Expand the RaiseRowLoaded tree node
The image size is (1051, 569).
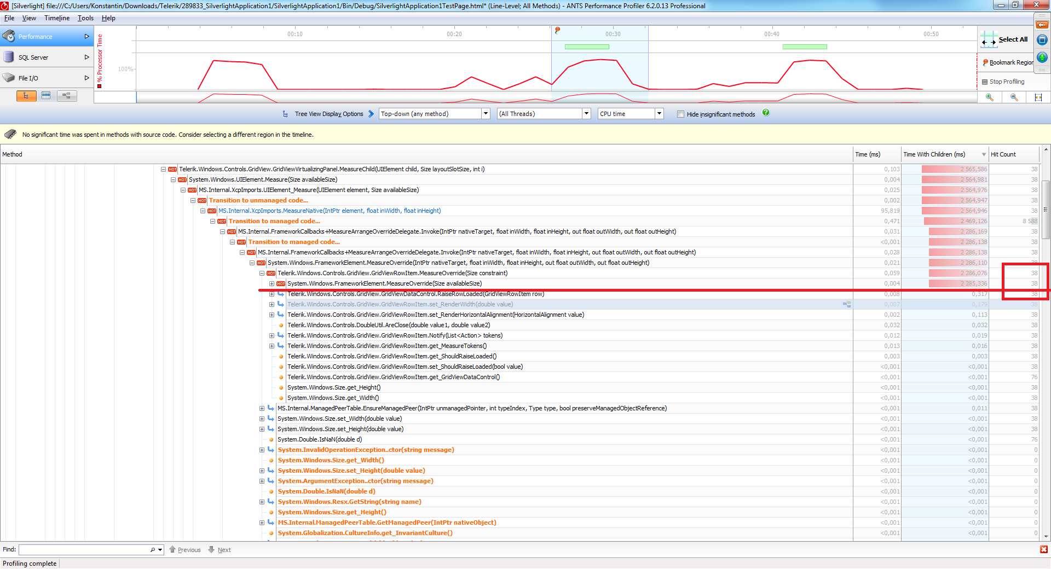pyautogui.click(x=272, y=294)
